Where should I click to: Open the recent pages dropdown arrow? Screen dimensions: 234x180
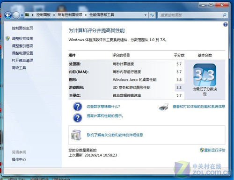tap(22, 15)
